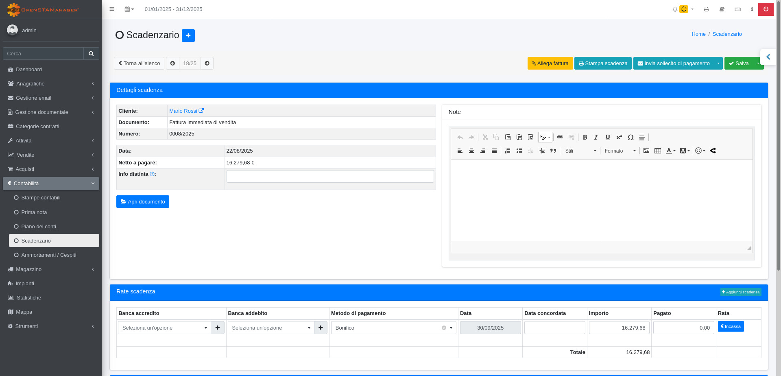Click the red logout power button
This screenshot has width=781, height=376.
click(766, 9)
